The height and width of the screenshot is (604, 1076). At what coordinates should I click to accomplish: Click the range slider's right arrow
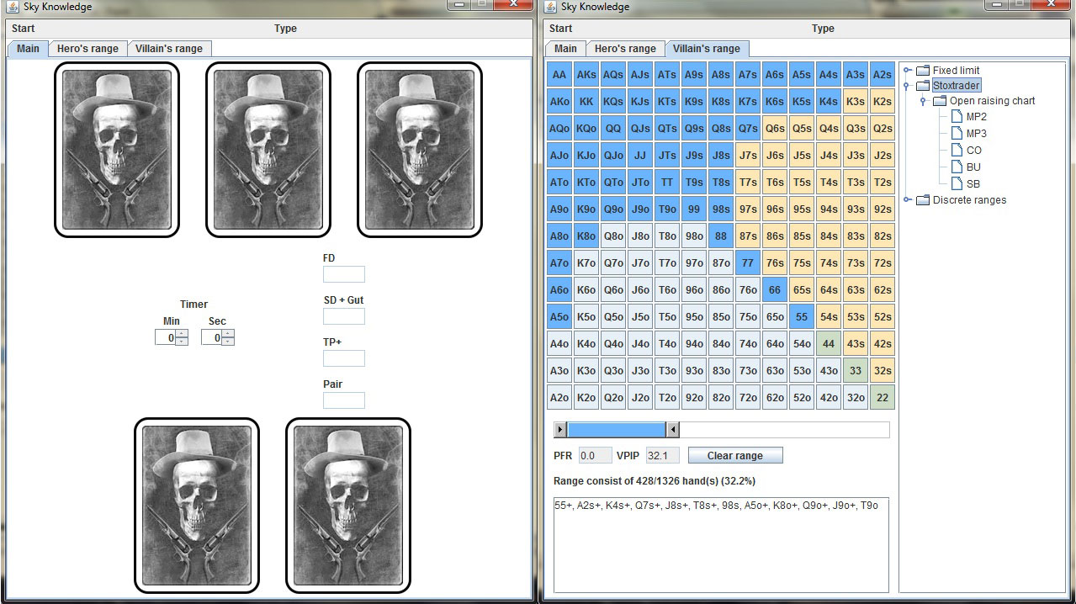coord(672,430)
